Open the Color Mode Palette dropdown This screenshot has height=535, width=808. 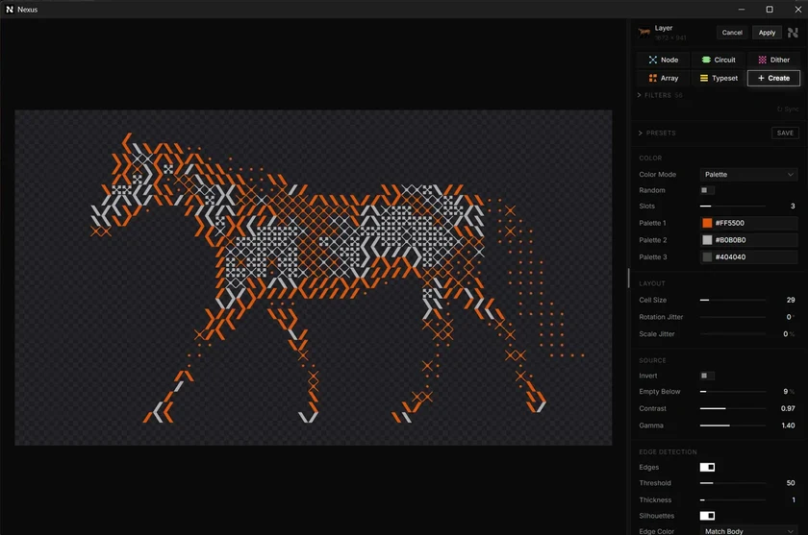(x=748, y=175)
